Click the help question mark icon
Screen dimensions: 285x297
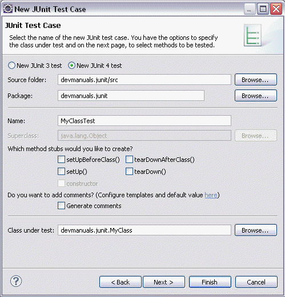(x=16, y=281)
